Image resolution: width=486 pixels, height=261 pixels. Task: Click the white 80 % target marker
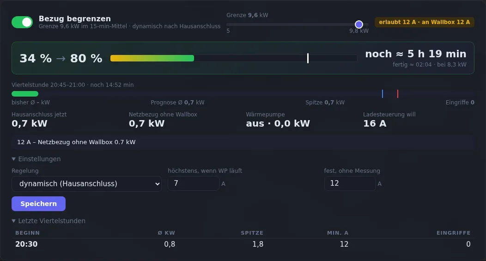(x=308, y=58)
